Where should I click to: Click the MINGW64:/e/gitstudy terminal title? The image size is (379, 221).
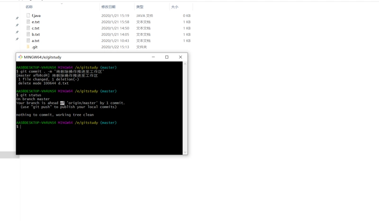coord(43,57)
